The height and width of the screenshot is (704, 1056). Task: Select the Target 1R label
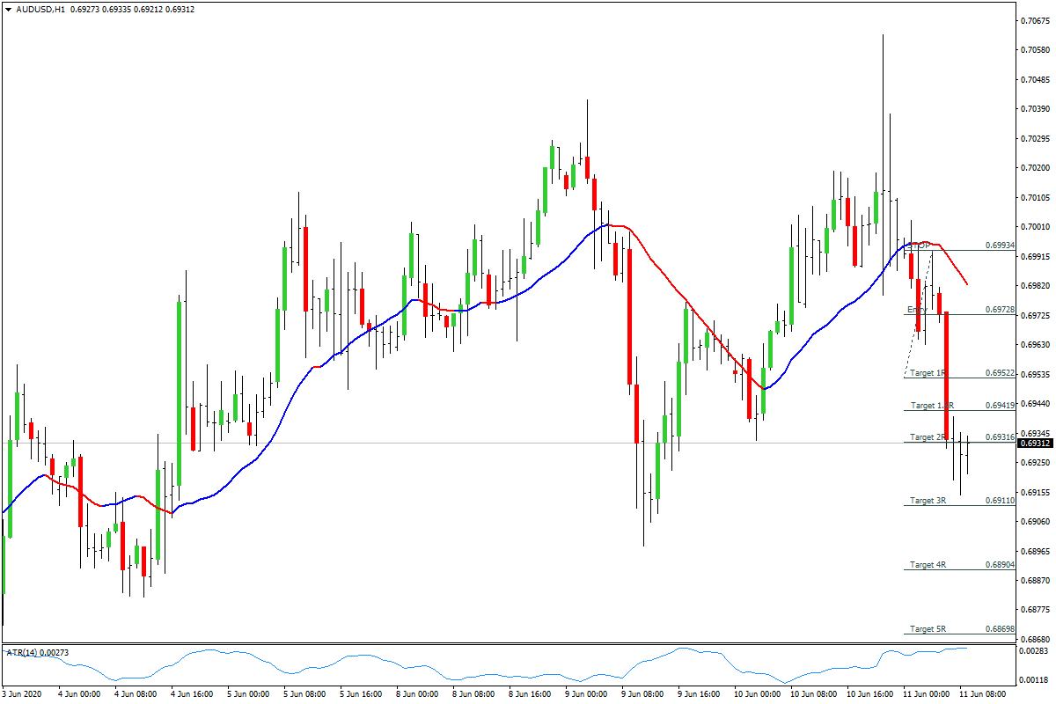pos(928,373)
